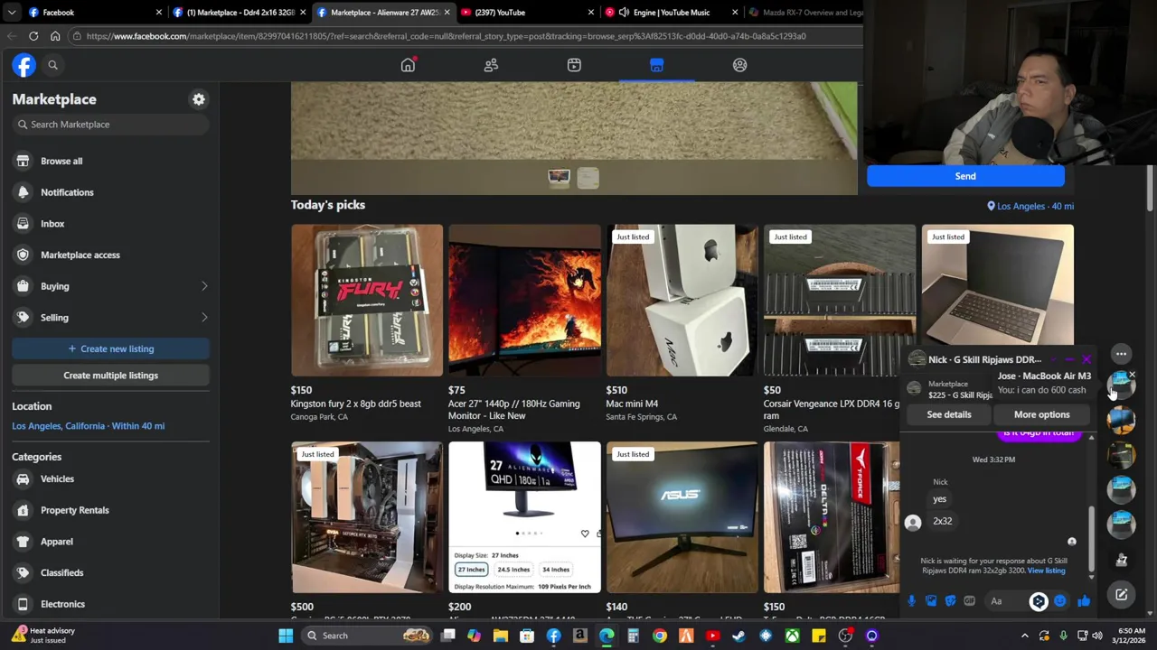Open the Electronics category
Image resolution: width=1157 pixels, height=650 pixels.
(111, 604)
